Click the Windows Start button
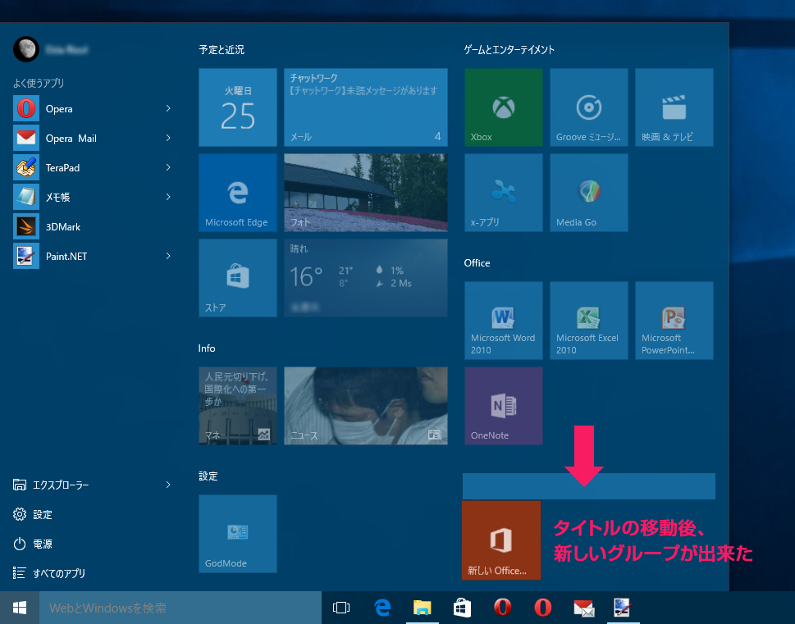This screenshot has height=624, width=795. point(19,608)
